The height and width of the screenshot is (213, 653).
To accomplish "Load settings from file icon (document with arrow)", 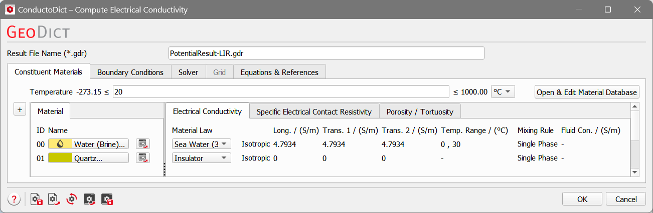I will pyautogui.click(x=54, y=199).
